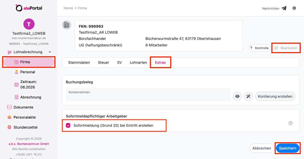Collapse the Lohnabrechnung menu chevron
This screenshot has height=159, width=304.
coord(50,52)
